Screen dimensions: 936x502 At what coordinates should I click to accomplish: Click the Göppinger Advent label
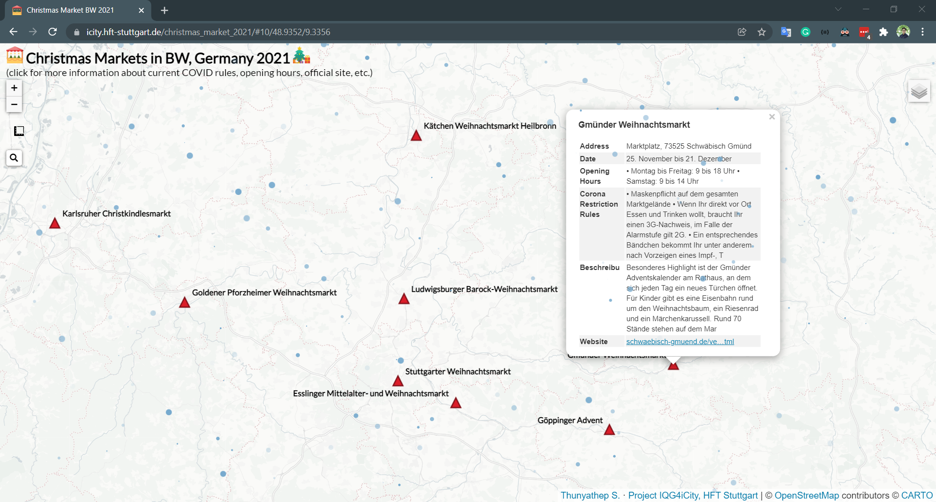tap(570, 420)
